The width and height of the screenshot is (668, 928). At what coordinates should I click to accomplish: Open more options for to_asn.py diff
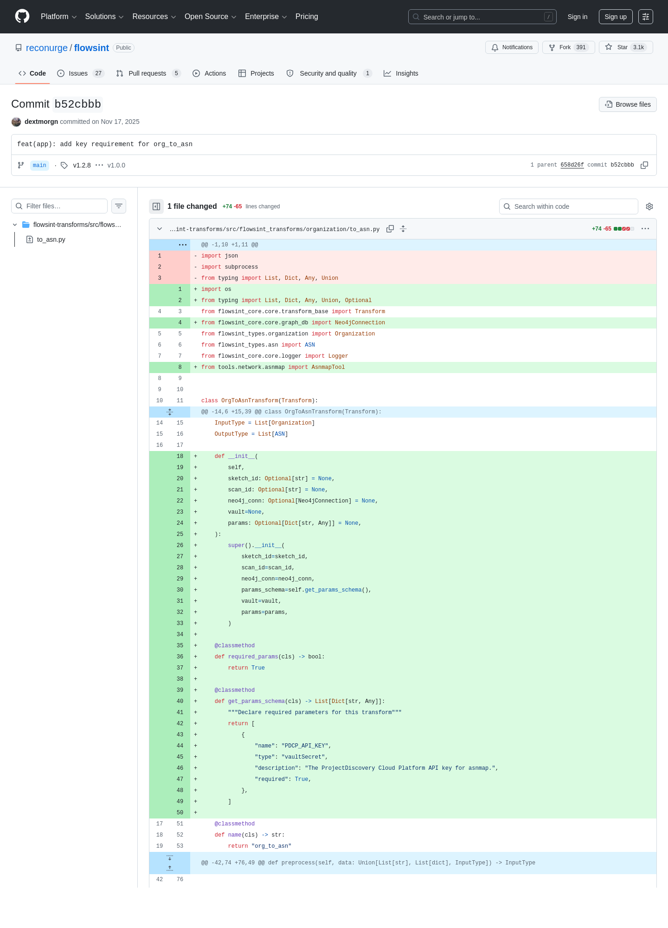645,229
